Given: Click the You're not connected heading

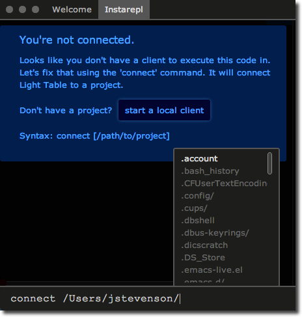Looking at the screenshot, I should tap(77, 40).
